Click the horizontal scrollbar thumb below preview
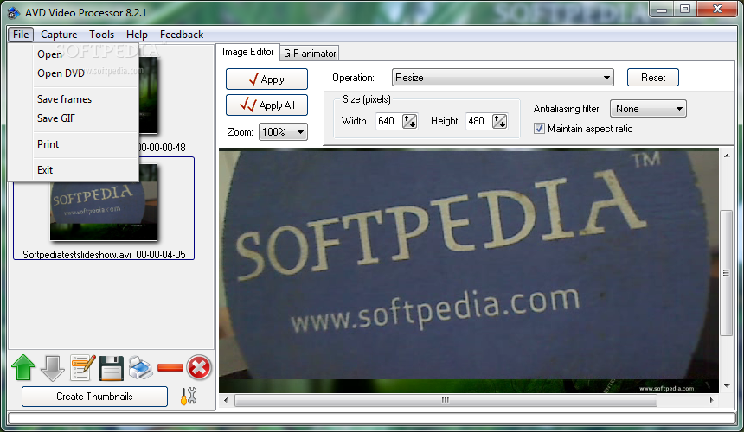Image resolution: width=744 pixels, height=432 pixels. pos(446,400)
